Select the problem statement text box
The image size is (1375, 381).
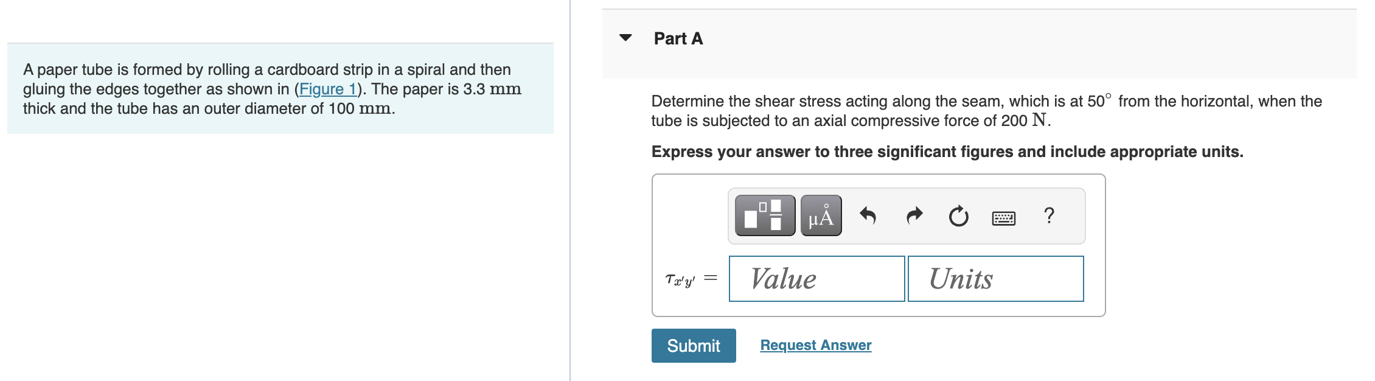click(x=280, y=88)
